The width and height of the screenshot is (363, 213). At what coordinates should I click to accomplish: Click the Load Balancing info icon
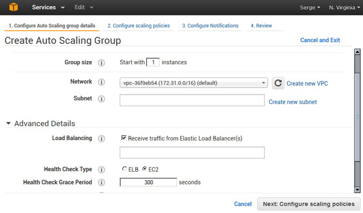pyautogui.click(x=101, y=138)
